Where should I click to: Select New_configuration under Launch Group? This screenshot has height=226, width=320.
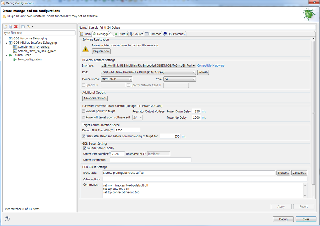pos(29,59)
